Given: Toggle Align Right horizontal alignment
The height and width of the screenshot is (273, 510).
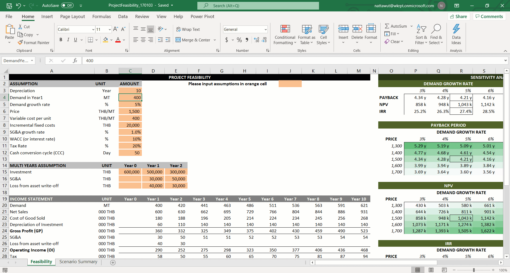Looking at the screenshot, I should coord(151,40).
